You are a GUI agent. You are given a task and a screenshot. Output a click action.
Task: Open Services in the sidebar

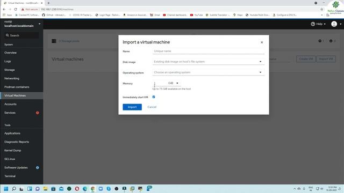pyautogui.click(x=10, y=113)
